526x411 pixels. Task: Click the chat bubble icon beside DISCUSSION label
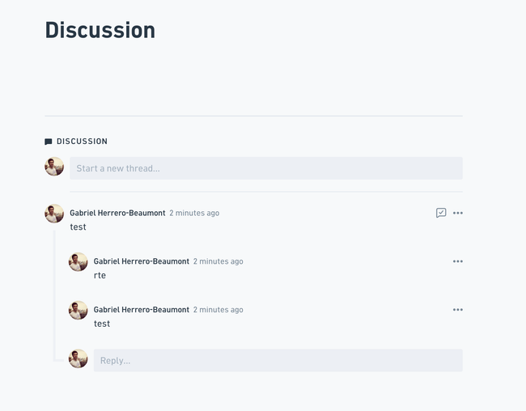click(49, 142)
